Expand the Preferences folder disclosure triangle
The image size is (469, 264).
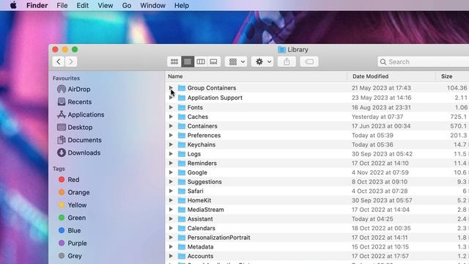pos(171,135)
